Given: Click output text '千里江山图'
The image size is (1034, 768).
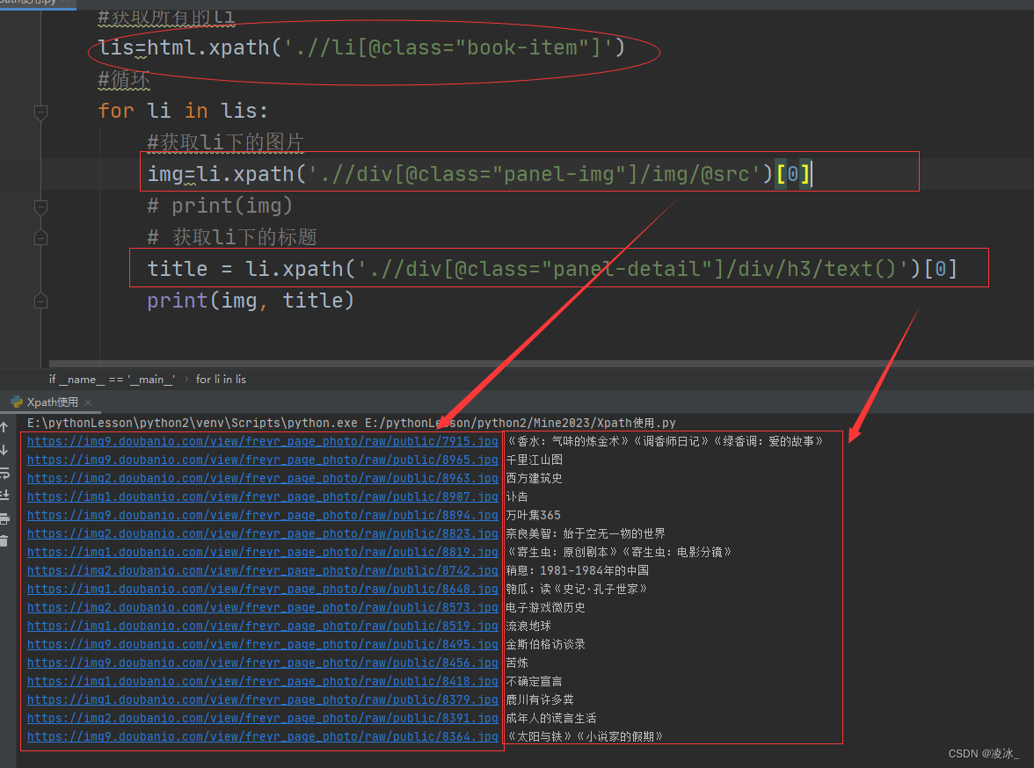Looking at the screenshot, I should tap(535, 460).
